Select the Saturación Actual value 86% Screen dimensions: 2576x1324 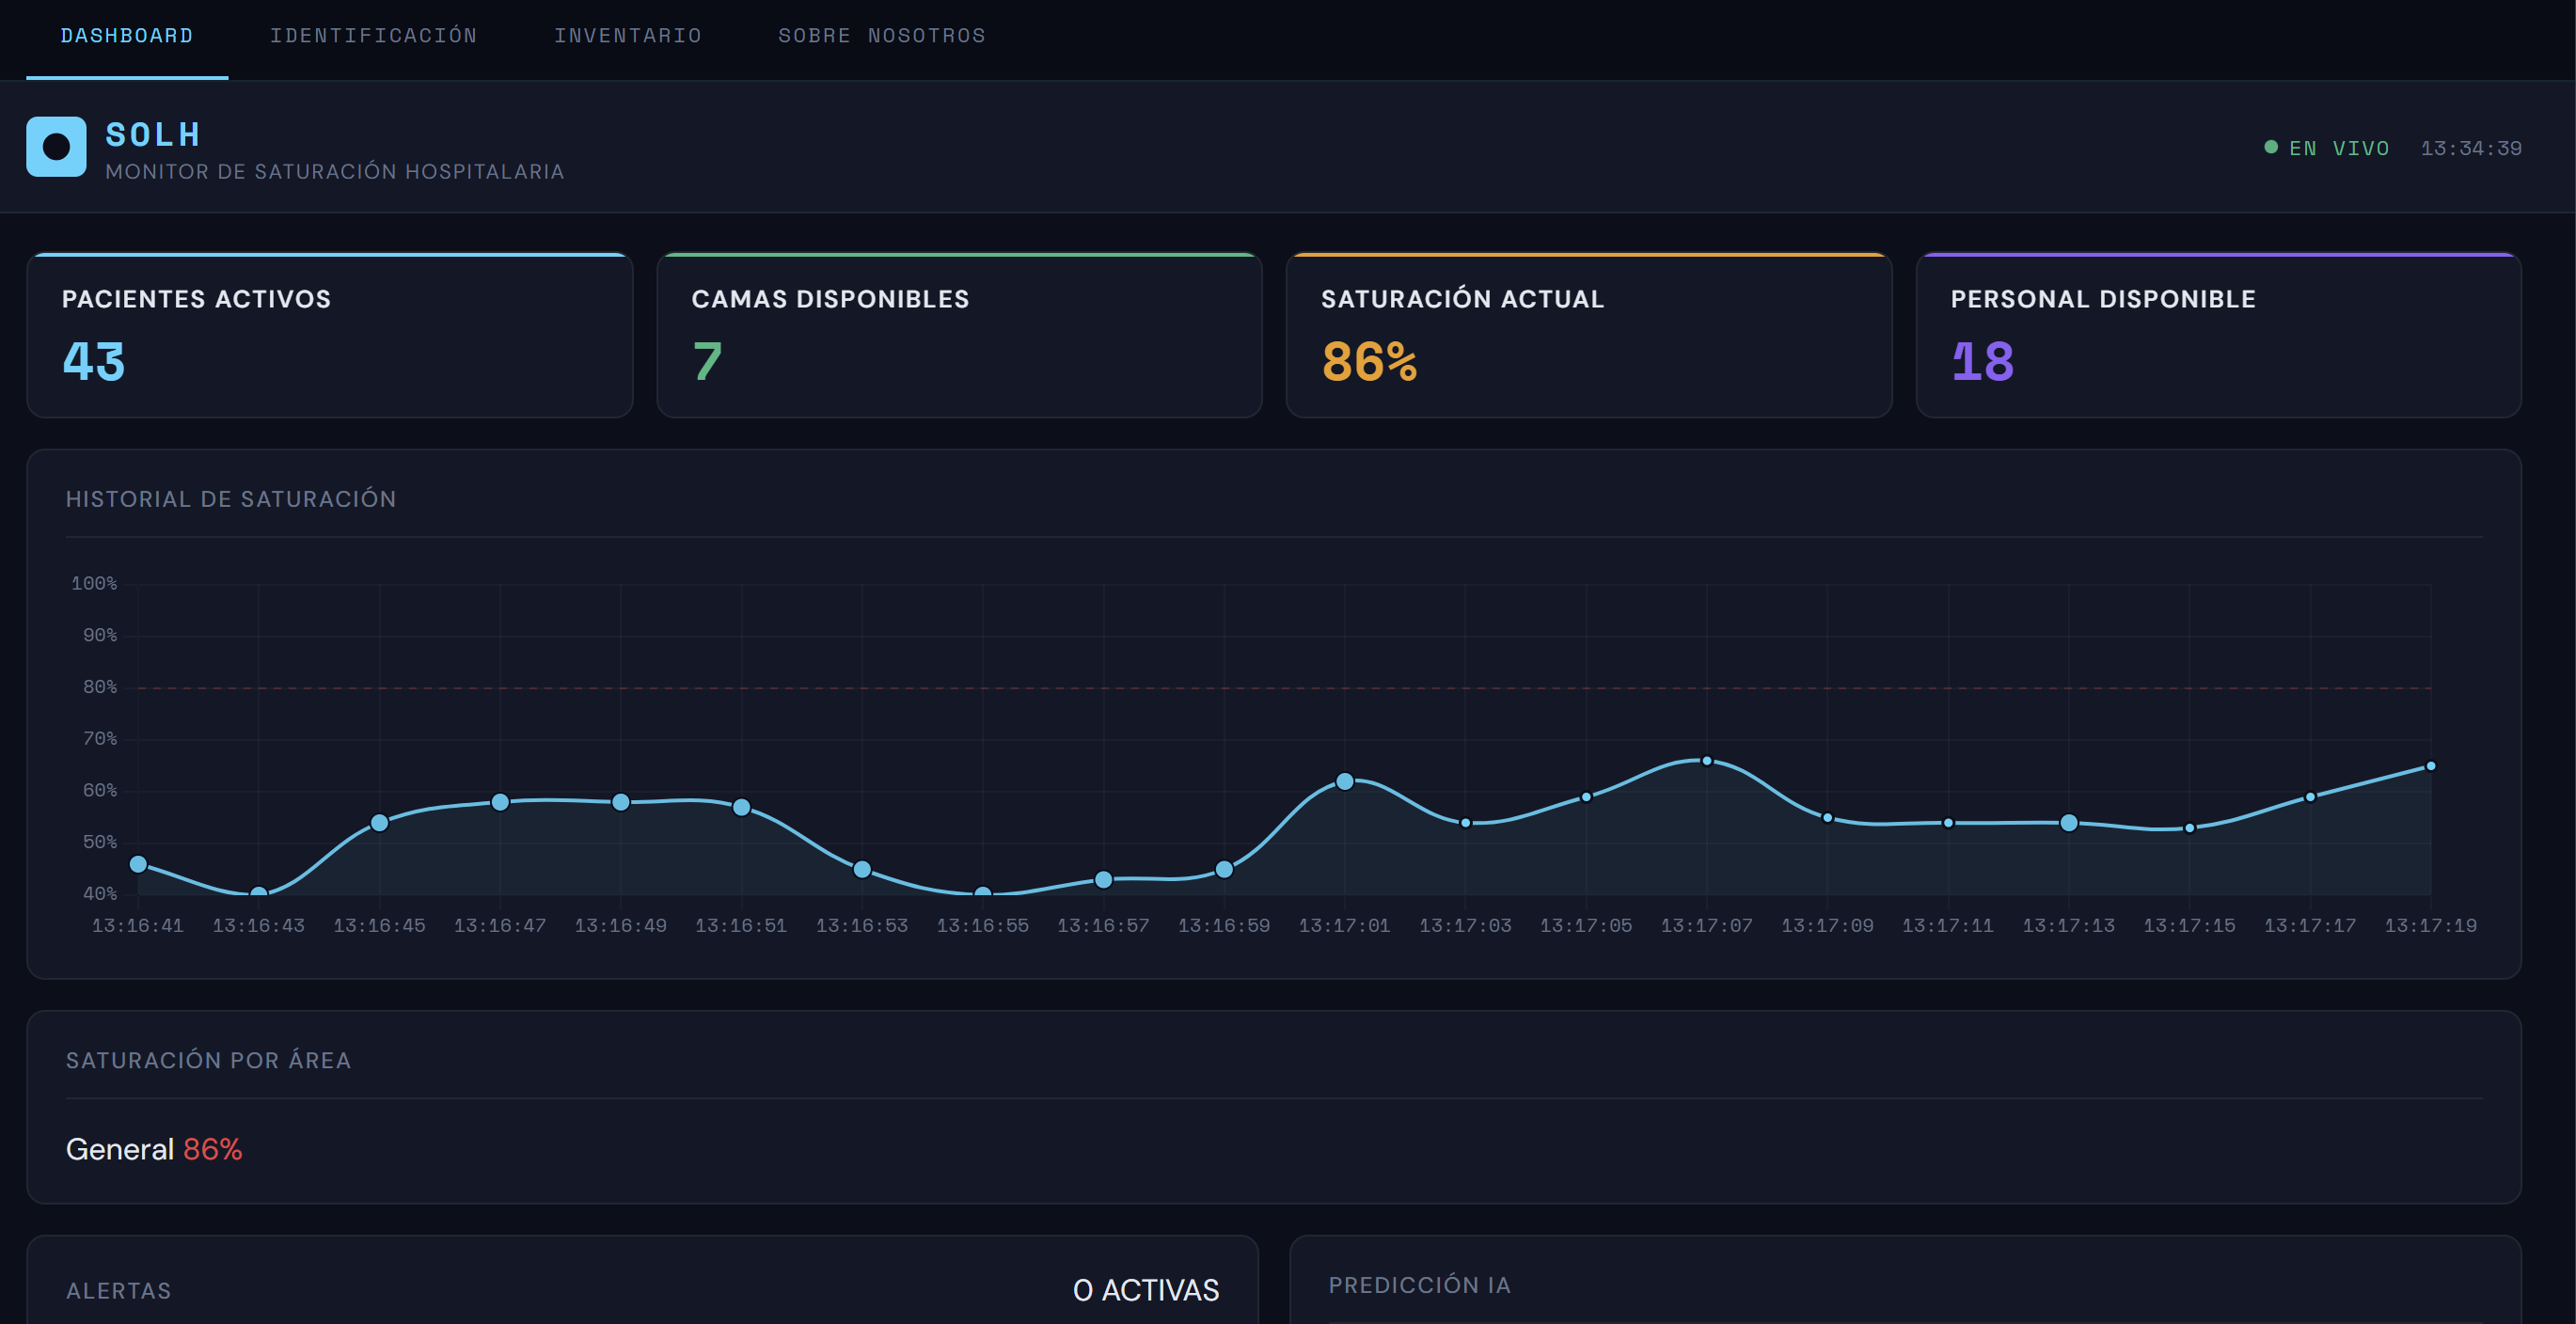click(x=1369, y=361)
